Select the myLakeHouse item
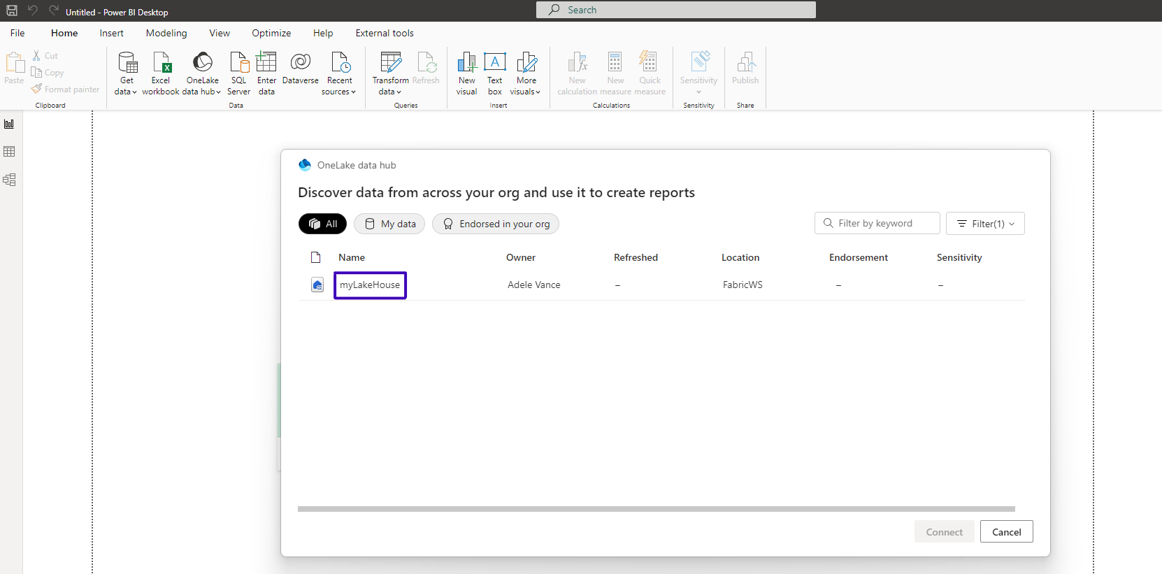1162x574 pixels. tap(370, 285)
